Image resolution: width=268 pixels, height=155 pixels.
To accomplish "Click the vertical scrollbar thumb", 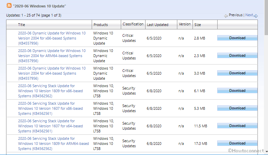I will 266,17.
